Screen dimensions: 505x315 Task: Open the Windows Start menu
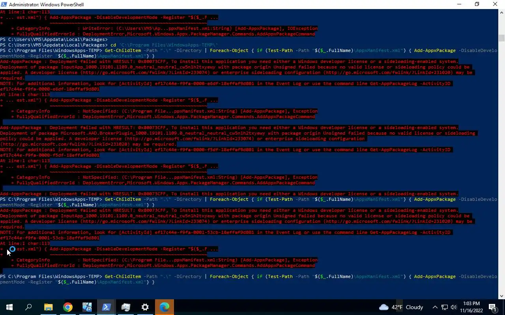[9, 307]
